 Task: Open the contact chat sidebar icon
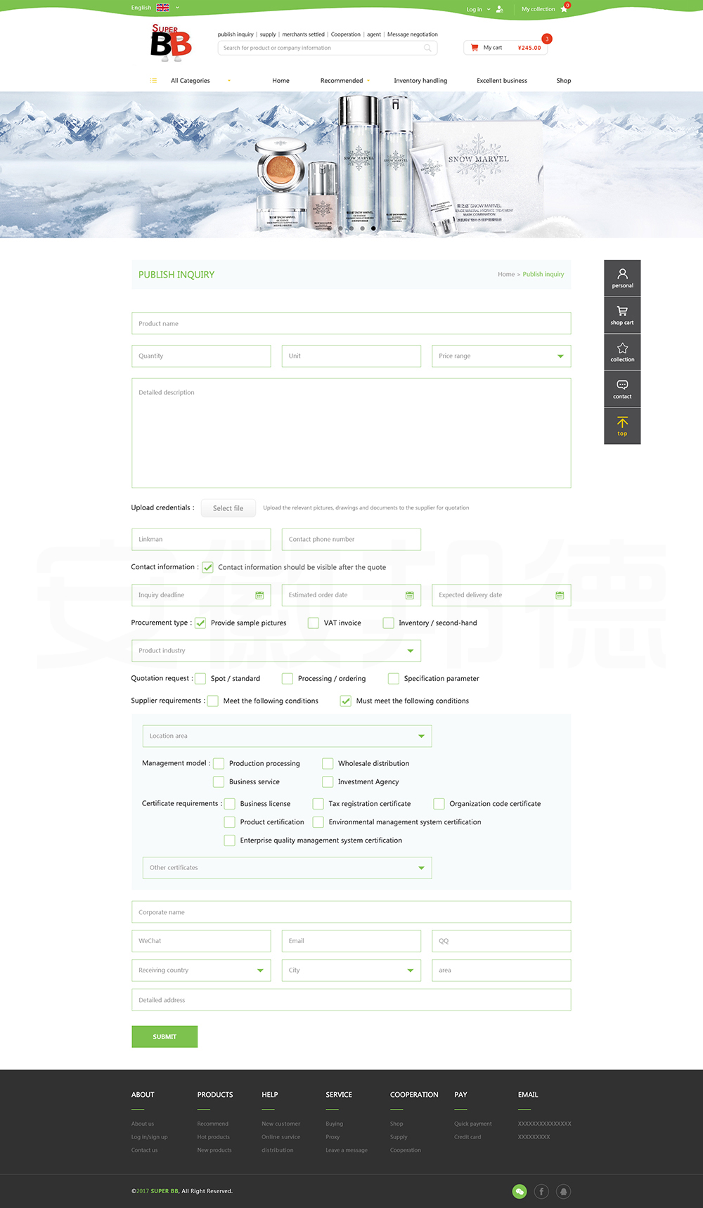(622, 389)
